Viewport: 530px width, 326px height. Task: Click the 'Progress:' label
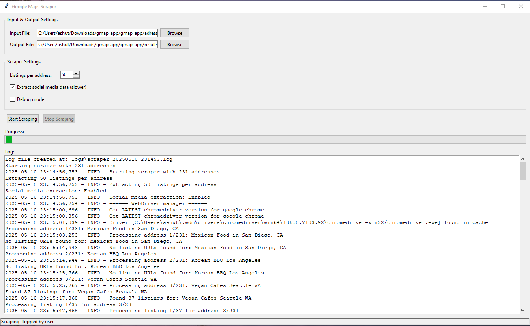tap(15, 132)
